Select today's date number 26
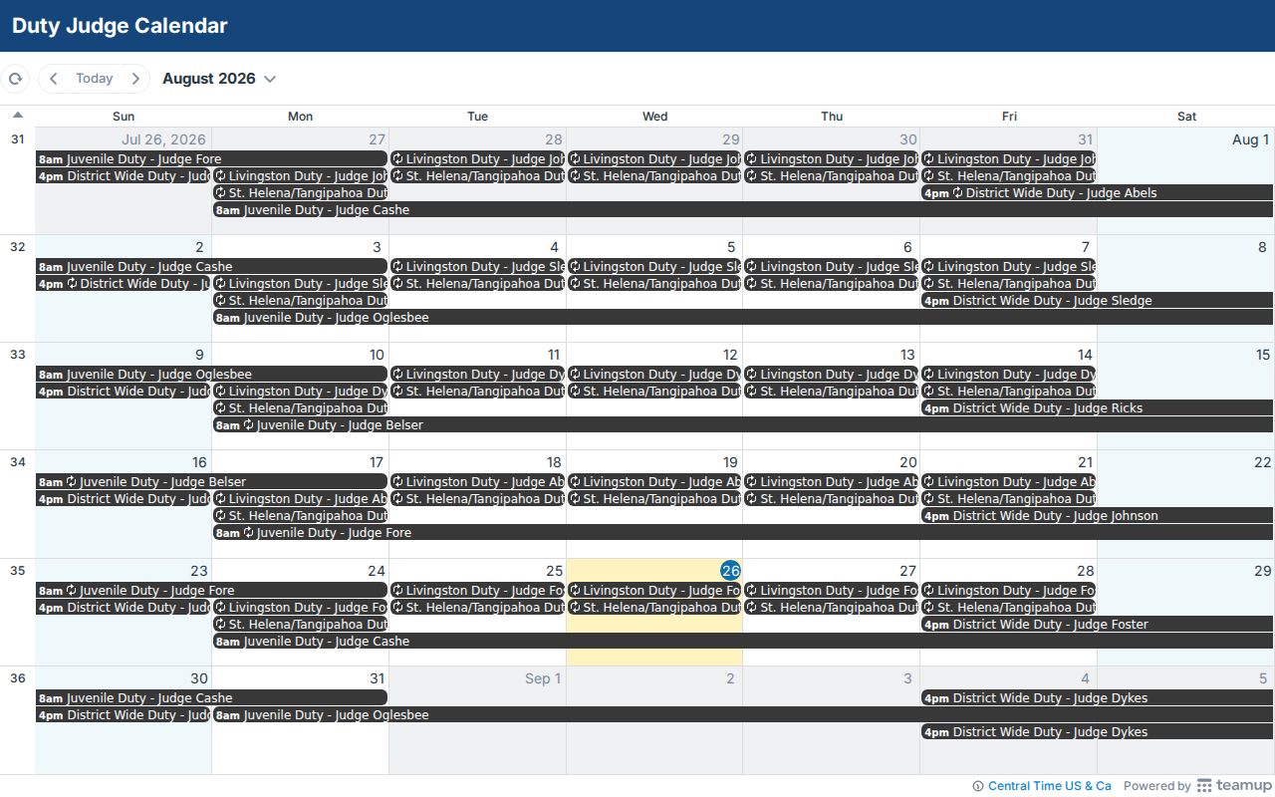The image size is (1275, 797). click(731, 571)
